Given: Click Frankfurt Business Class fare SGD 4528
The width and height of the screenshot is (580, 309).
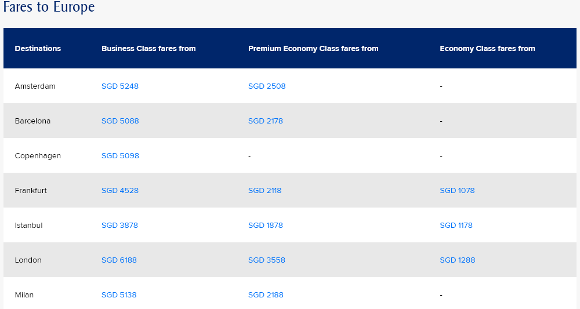Looking at the screenshot, I should (120, 191).
